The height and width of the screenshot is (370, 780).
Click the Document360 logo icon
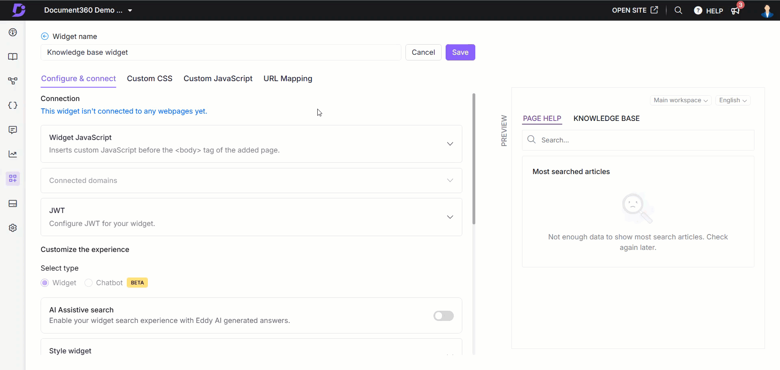[x=18, y=10]
